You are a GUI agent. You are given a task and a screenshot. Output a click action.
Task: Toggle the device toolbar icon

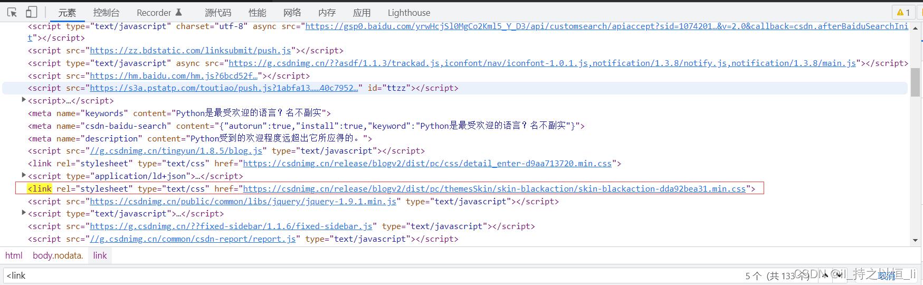(31, 12)
